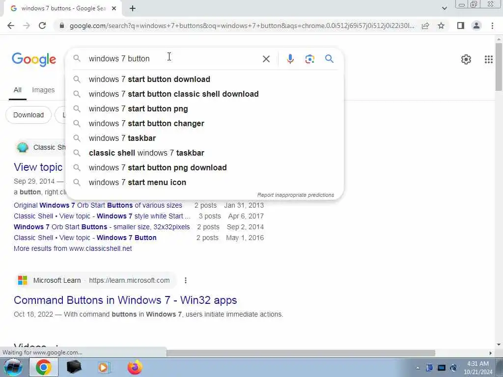This screenshot has height=377, width=503.
Task: Bookmark this page with the star icon
Action: 441,26
